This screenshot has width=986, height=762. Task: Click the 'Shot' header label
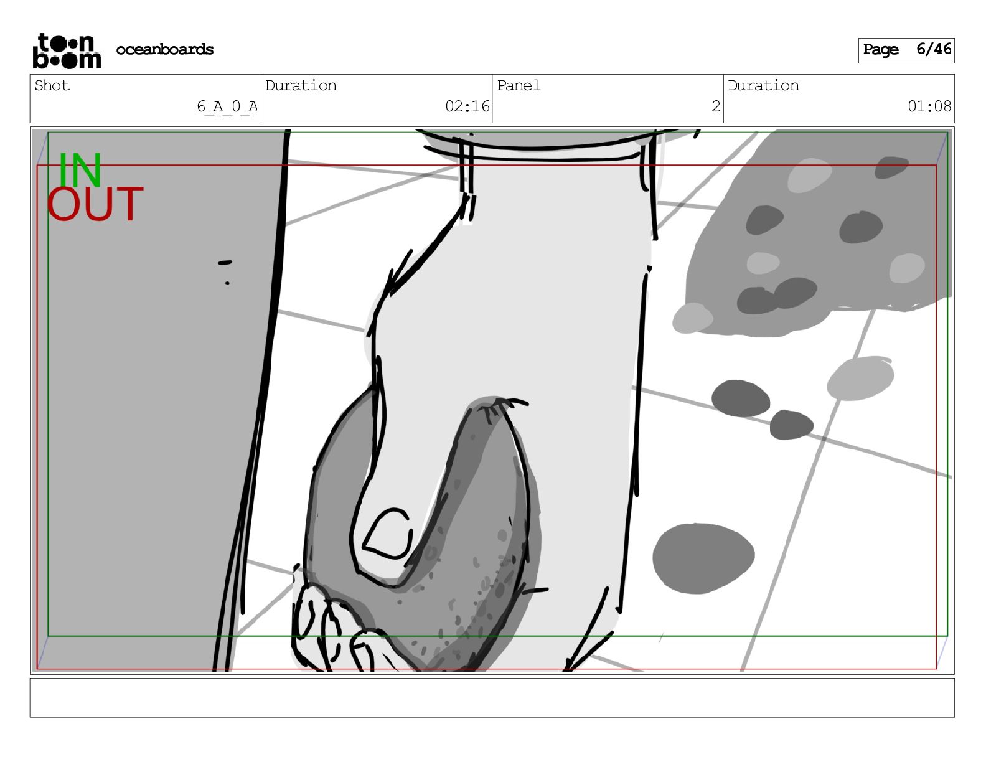pos(52,85)
